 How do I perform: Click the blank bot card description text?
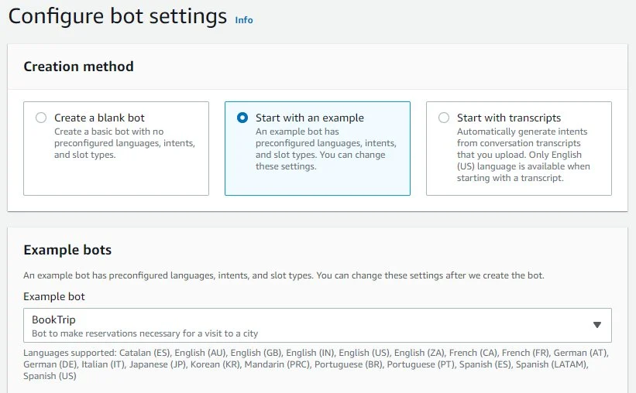coord(125,143)
